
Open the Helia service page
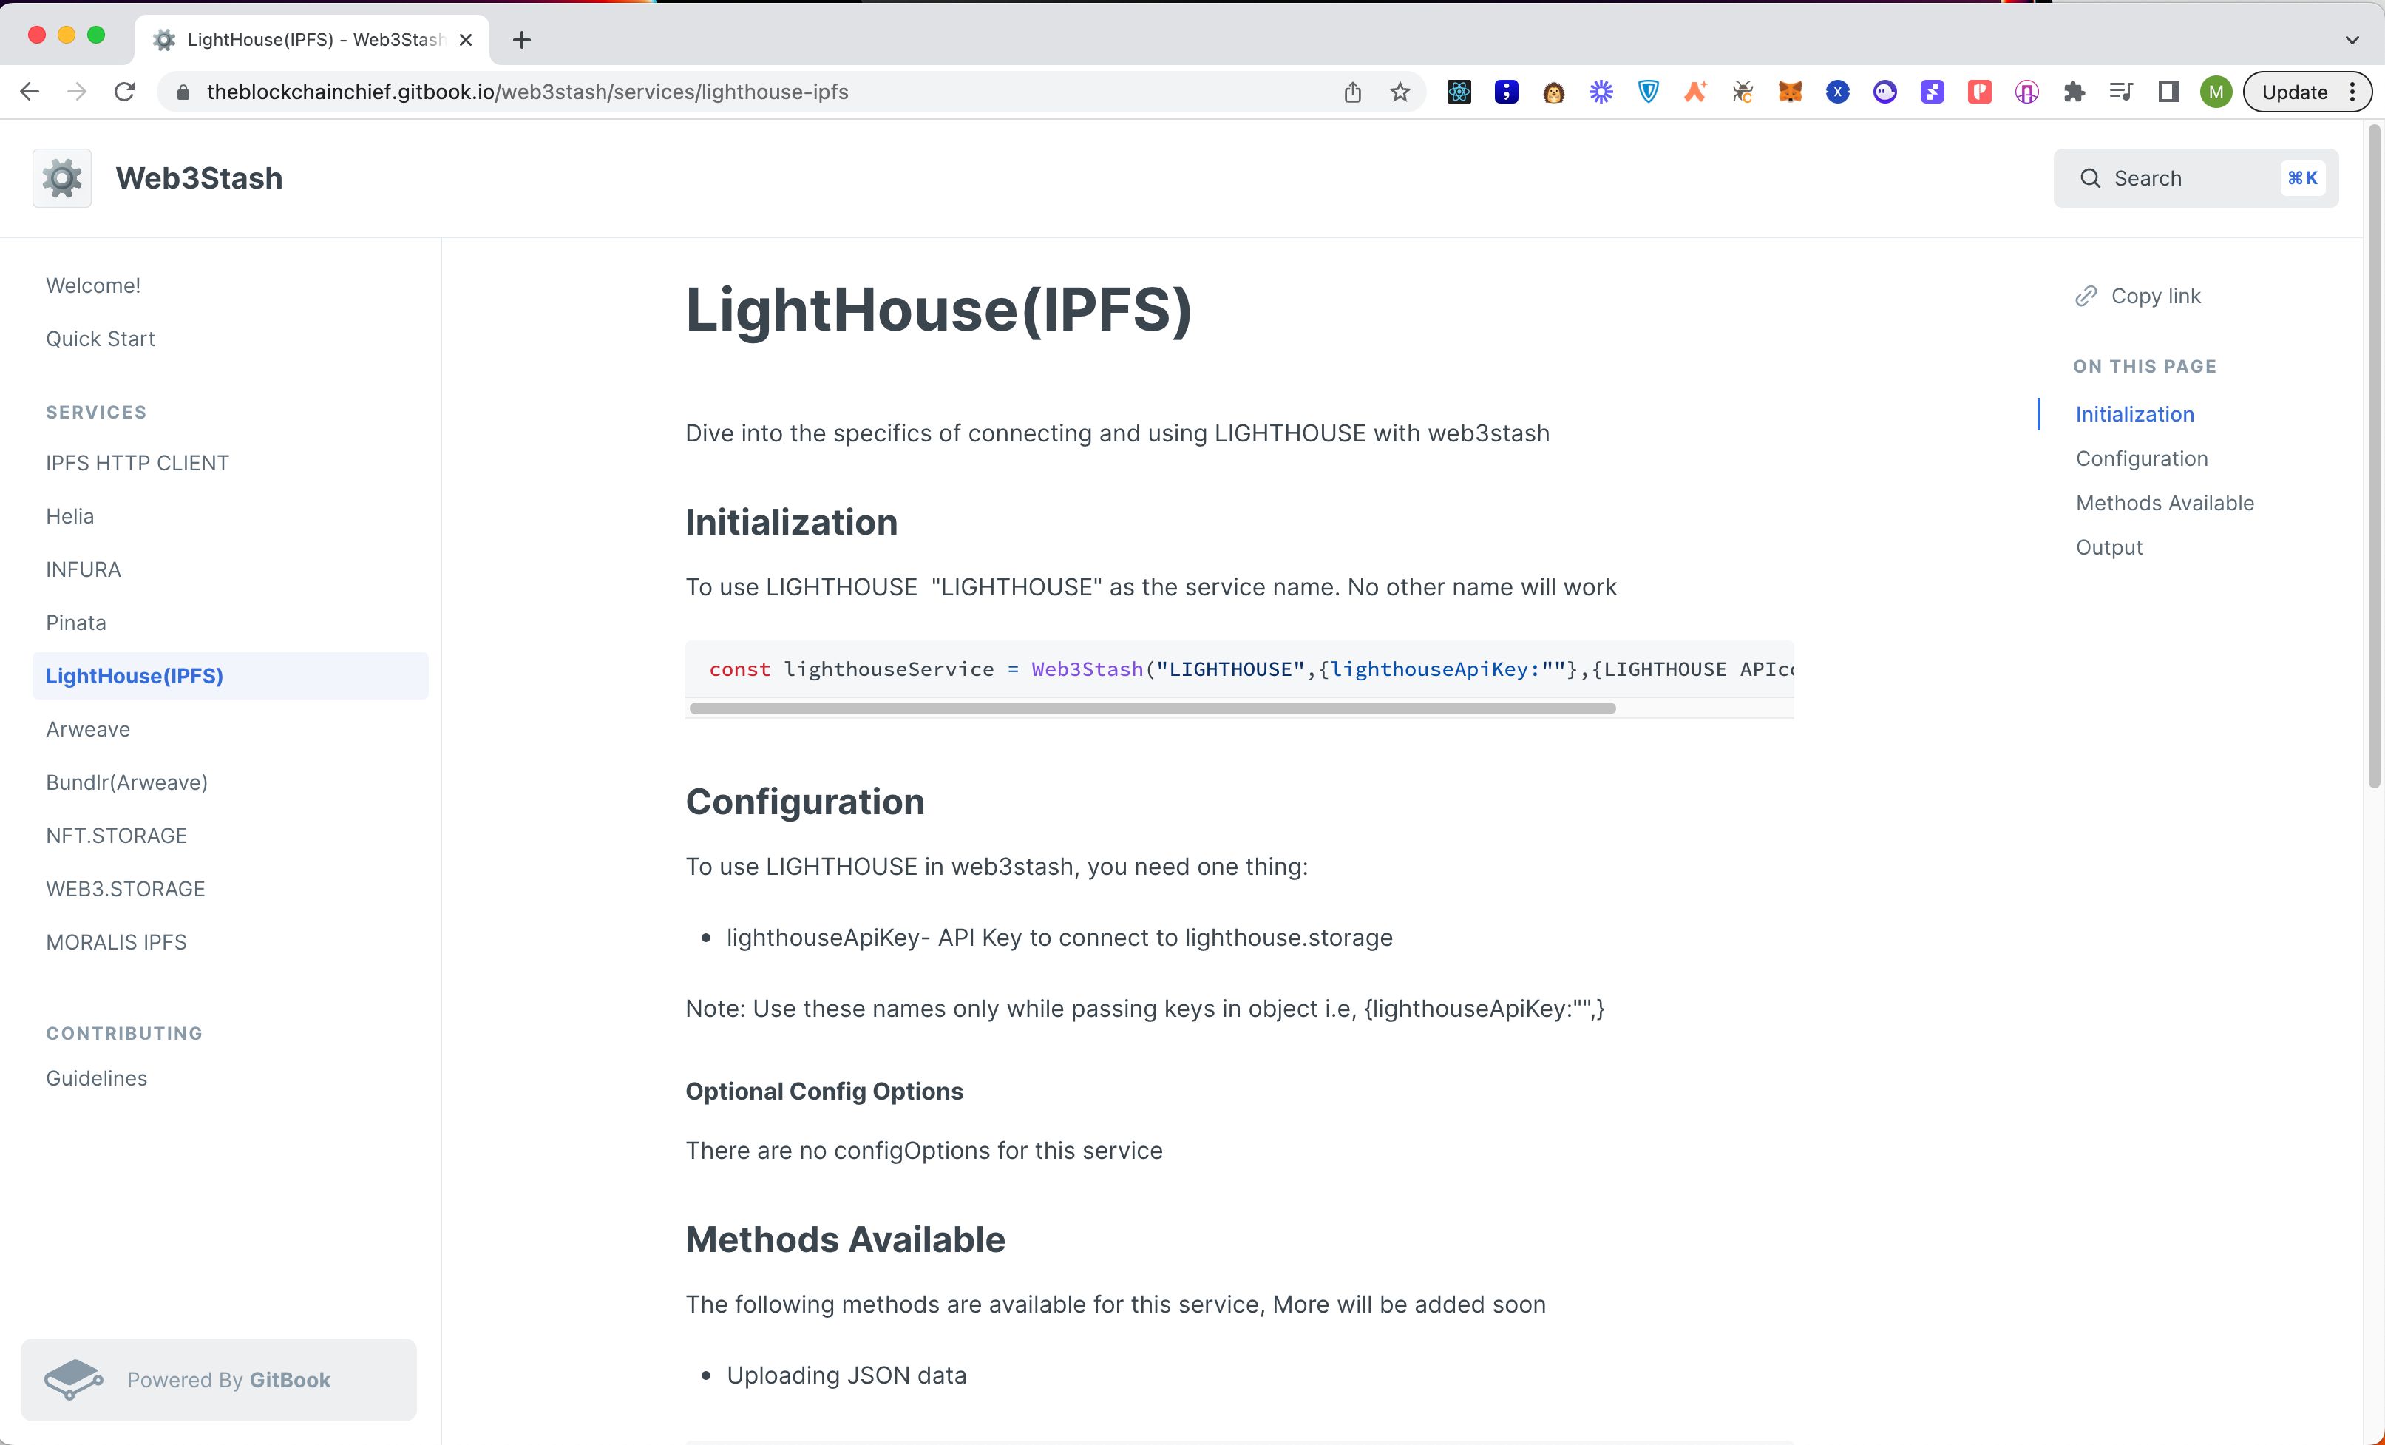[69, 516]
